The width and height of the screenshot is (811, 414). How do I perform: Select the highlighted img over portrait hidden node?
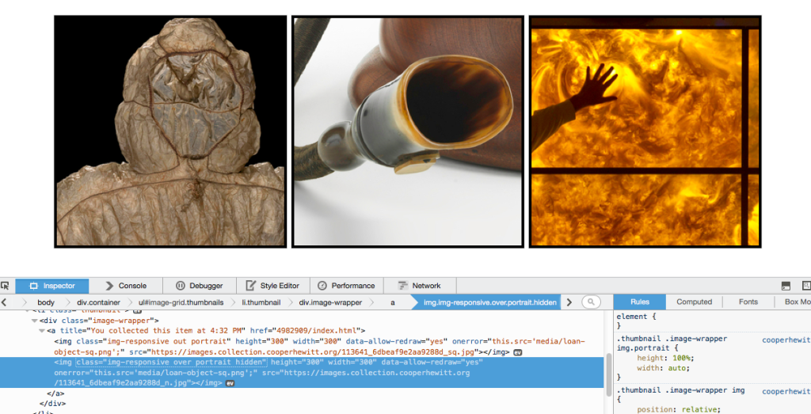(302, 373)
